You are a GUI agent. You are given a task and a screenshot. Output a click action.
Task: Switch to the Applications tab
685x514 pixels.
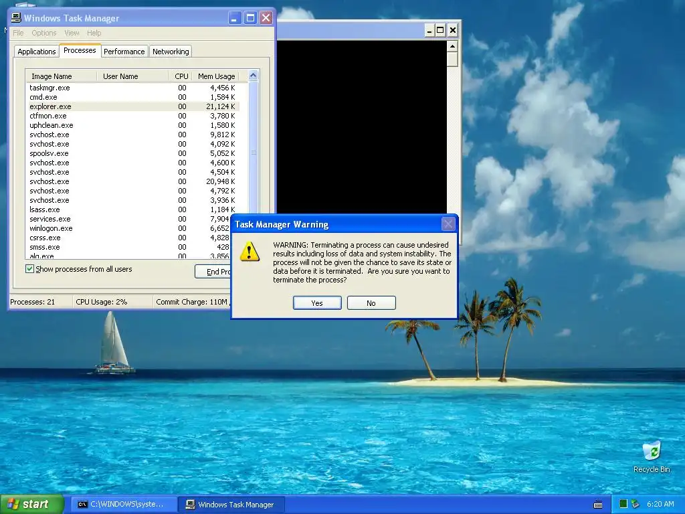click(x=37, y=52)
